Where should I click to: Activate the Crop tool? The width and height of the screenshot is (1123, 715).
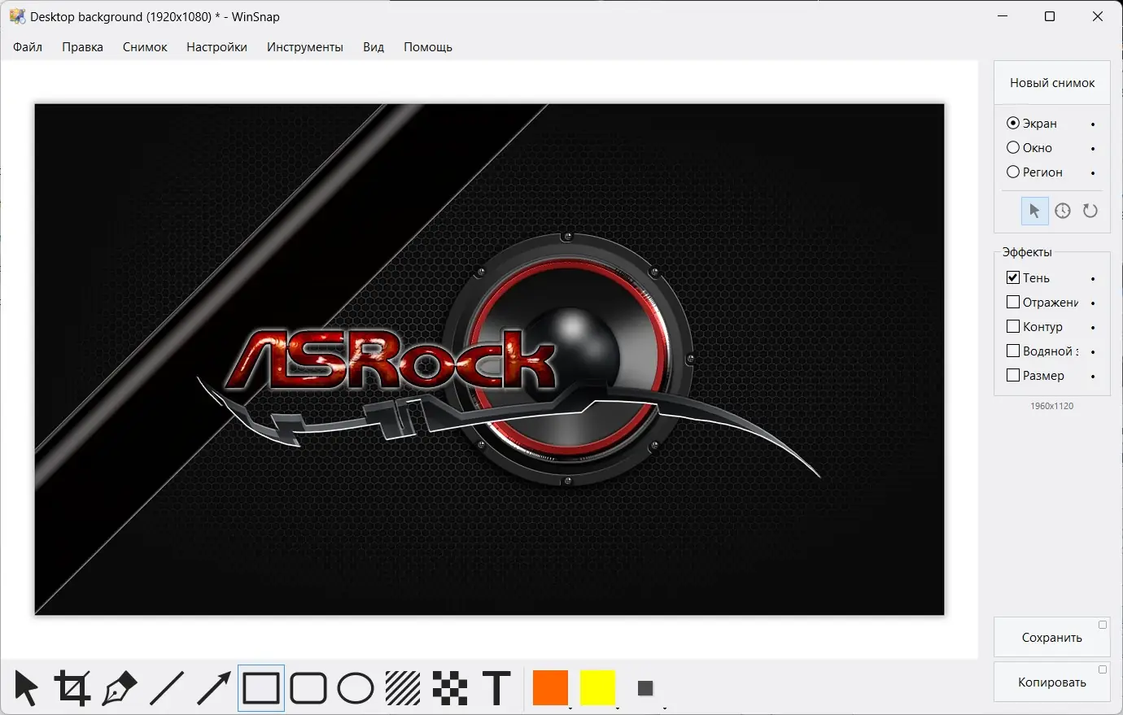[x=72, y=688]
